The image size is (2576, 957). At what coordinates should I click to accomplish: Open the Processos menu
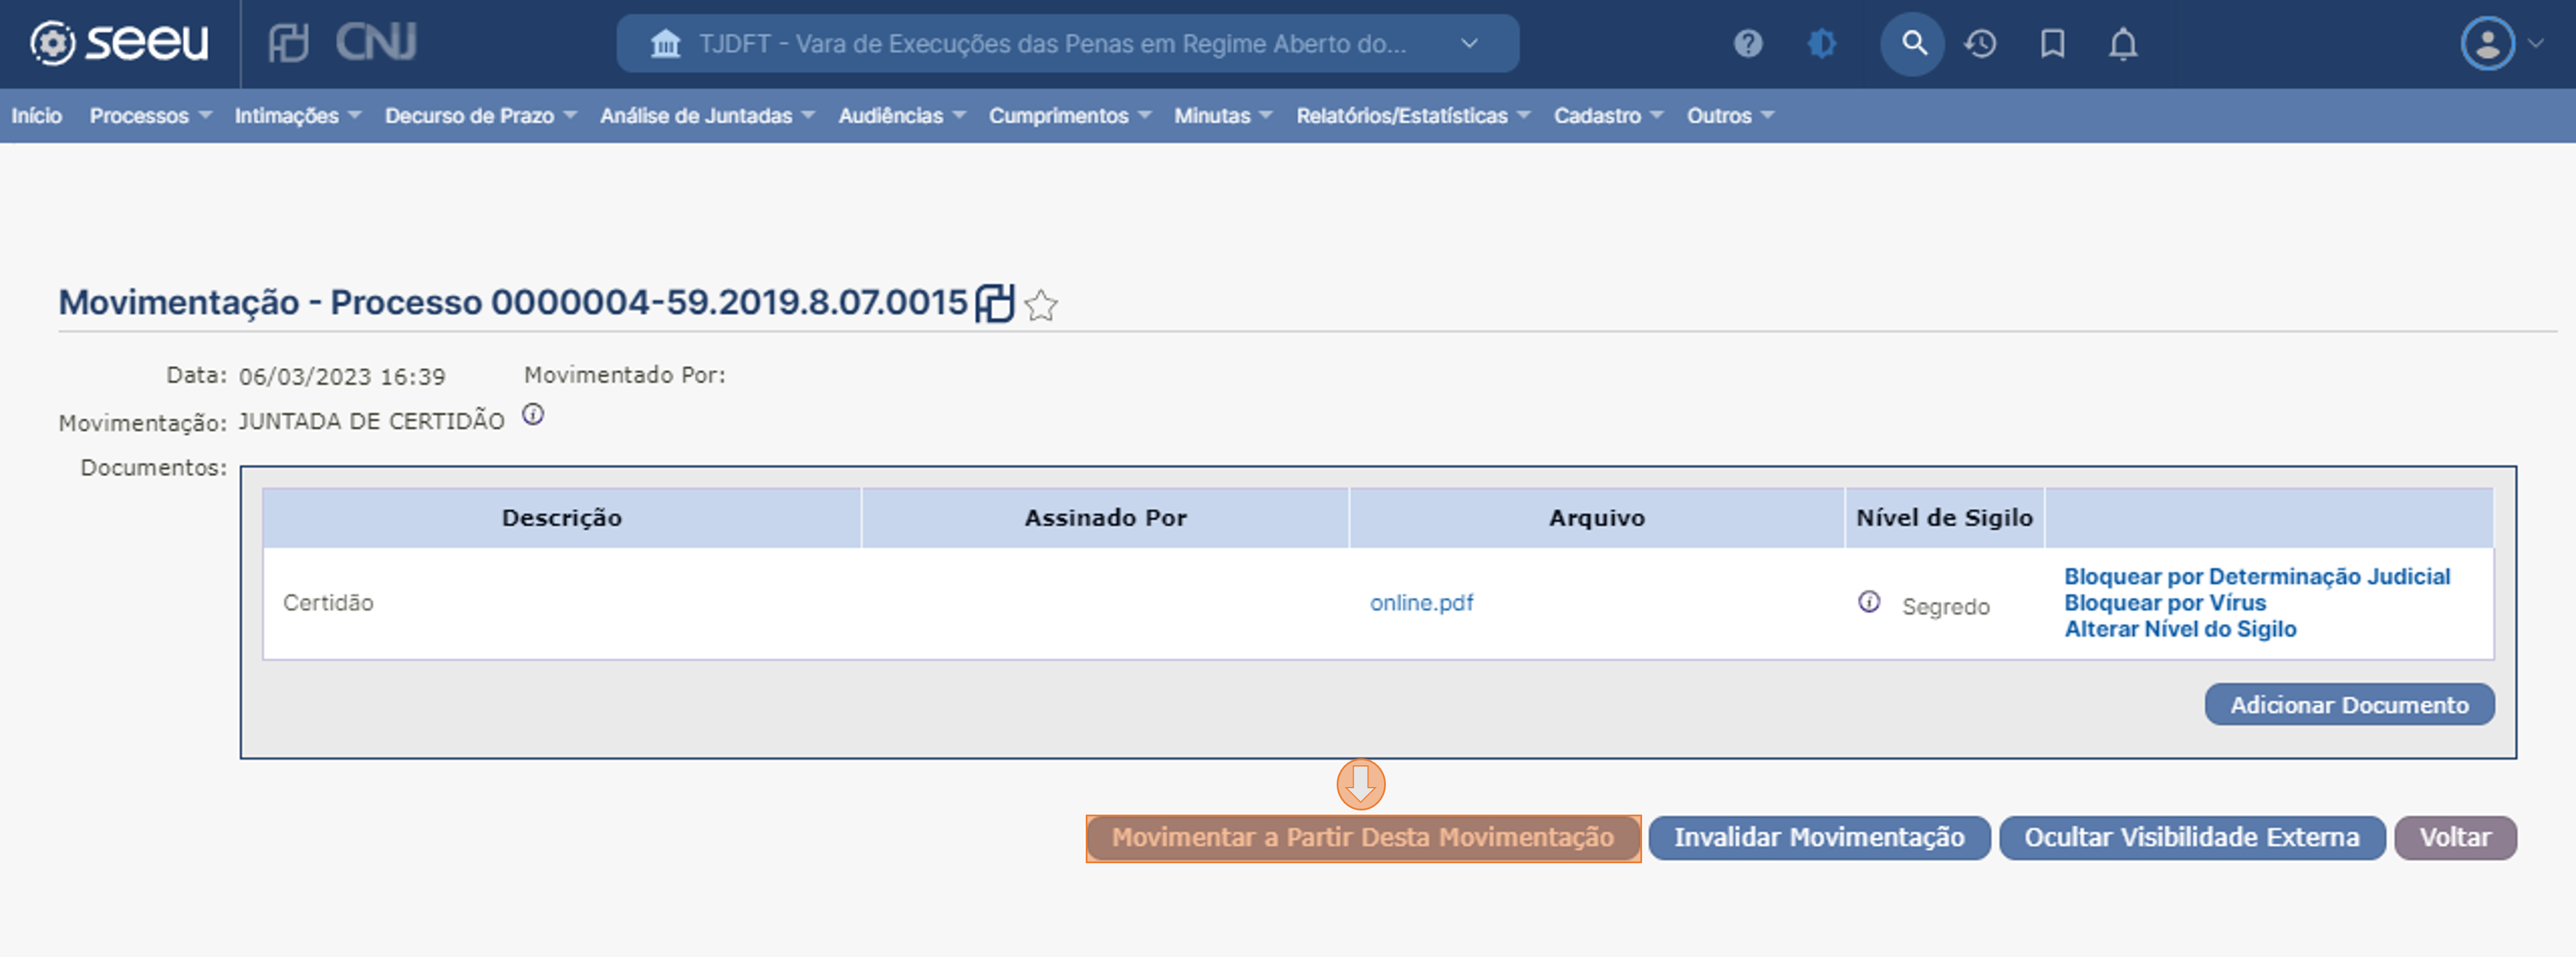pos(150,115)
